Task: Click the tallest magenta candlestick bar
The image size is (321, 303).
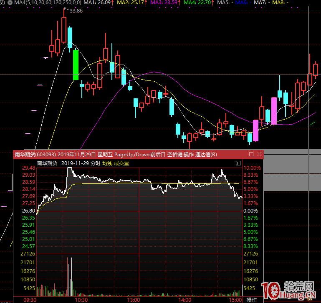Action: (274, 111)
